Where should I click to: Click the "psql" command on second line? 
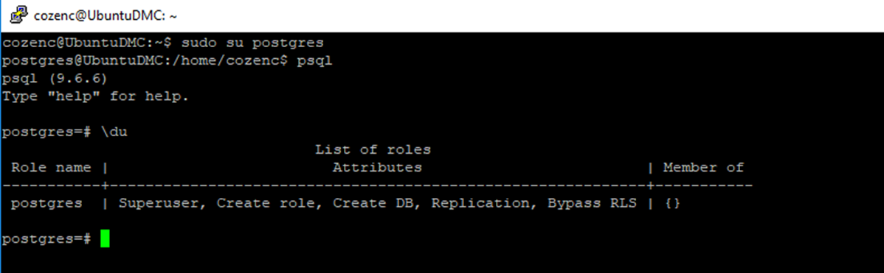click(x=315, y=60)
